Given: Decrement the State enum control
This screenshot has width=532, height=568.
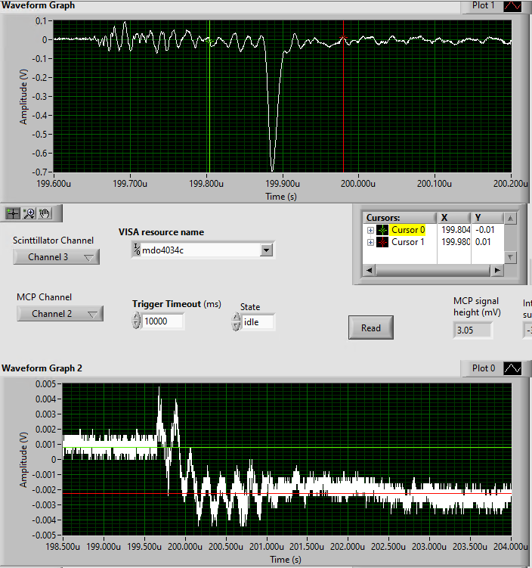Looking at the screenshot, I should click(236, 326).
